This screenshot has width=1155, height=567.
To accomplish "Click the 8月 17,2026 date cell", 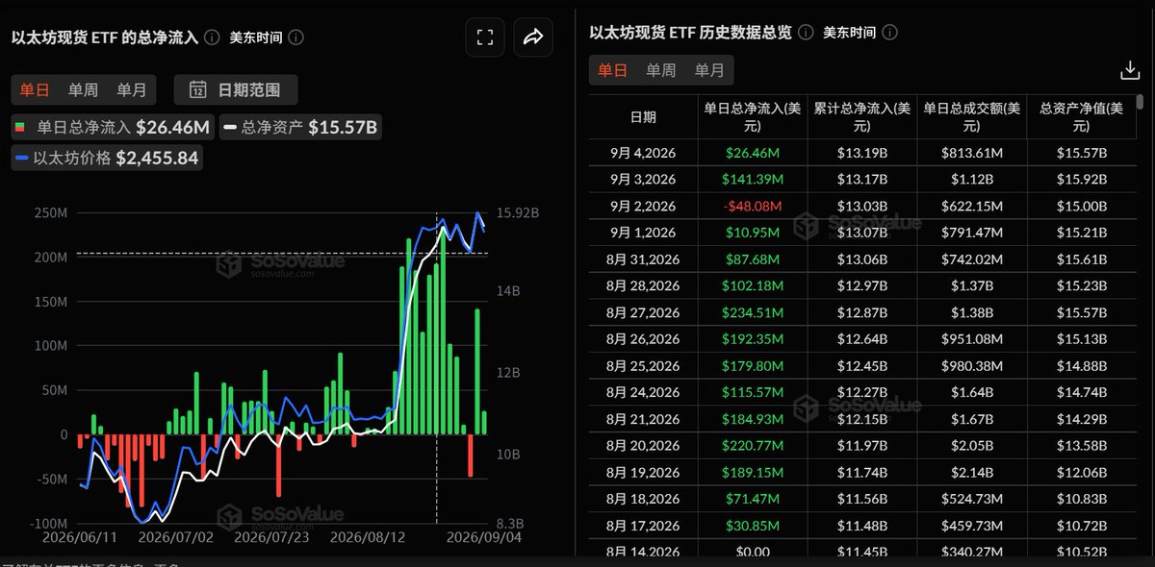I will click(x=643, y=526).
